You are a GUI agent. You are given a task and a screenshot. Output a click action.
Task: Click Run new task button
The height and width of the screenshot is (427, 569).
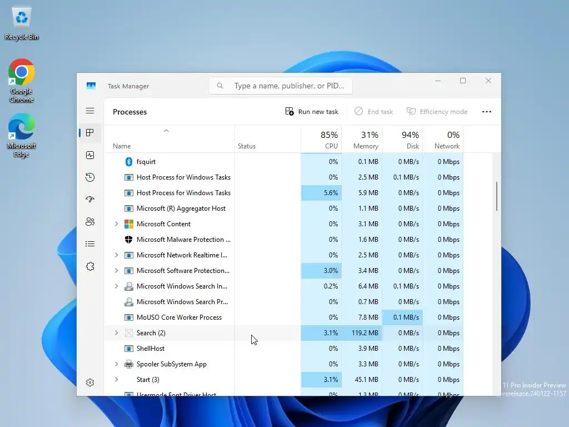[x=312, y=112]
